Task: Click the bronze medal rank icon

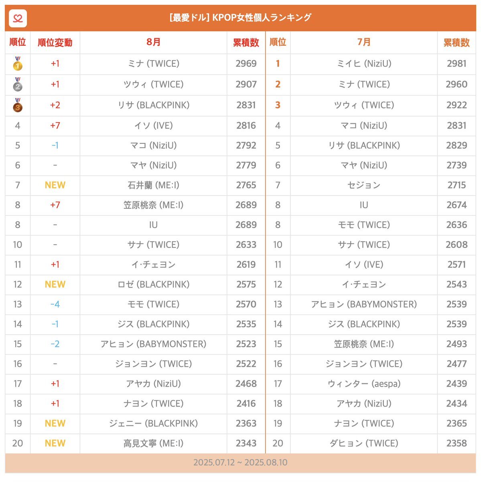Action: [18, 105]
